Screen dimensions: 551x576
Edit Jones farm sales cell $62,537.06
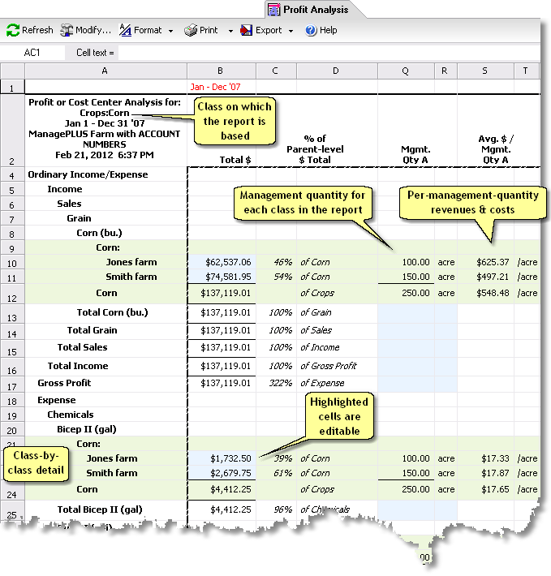[221, 262]
